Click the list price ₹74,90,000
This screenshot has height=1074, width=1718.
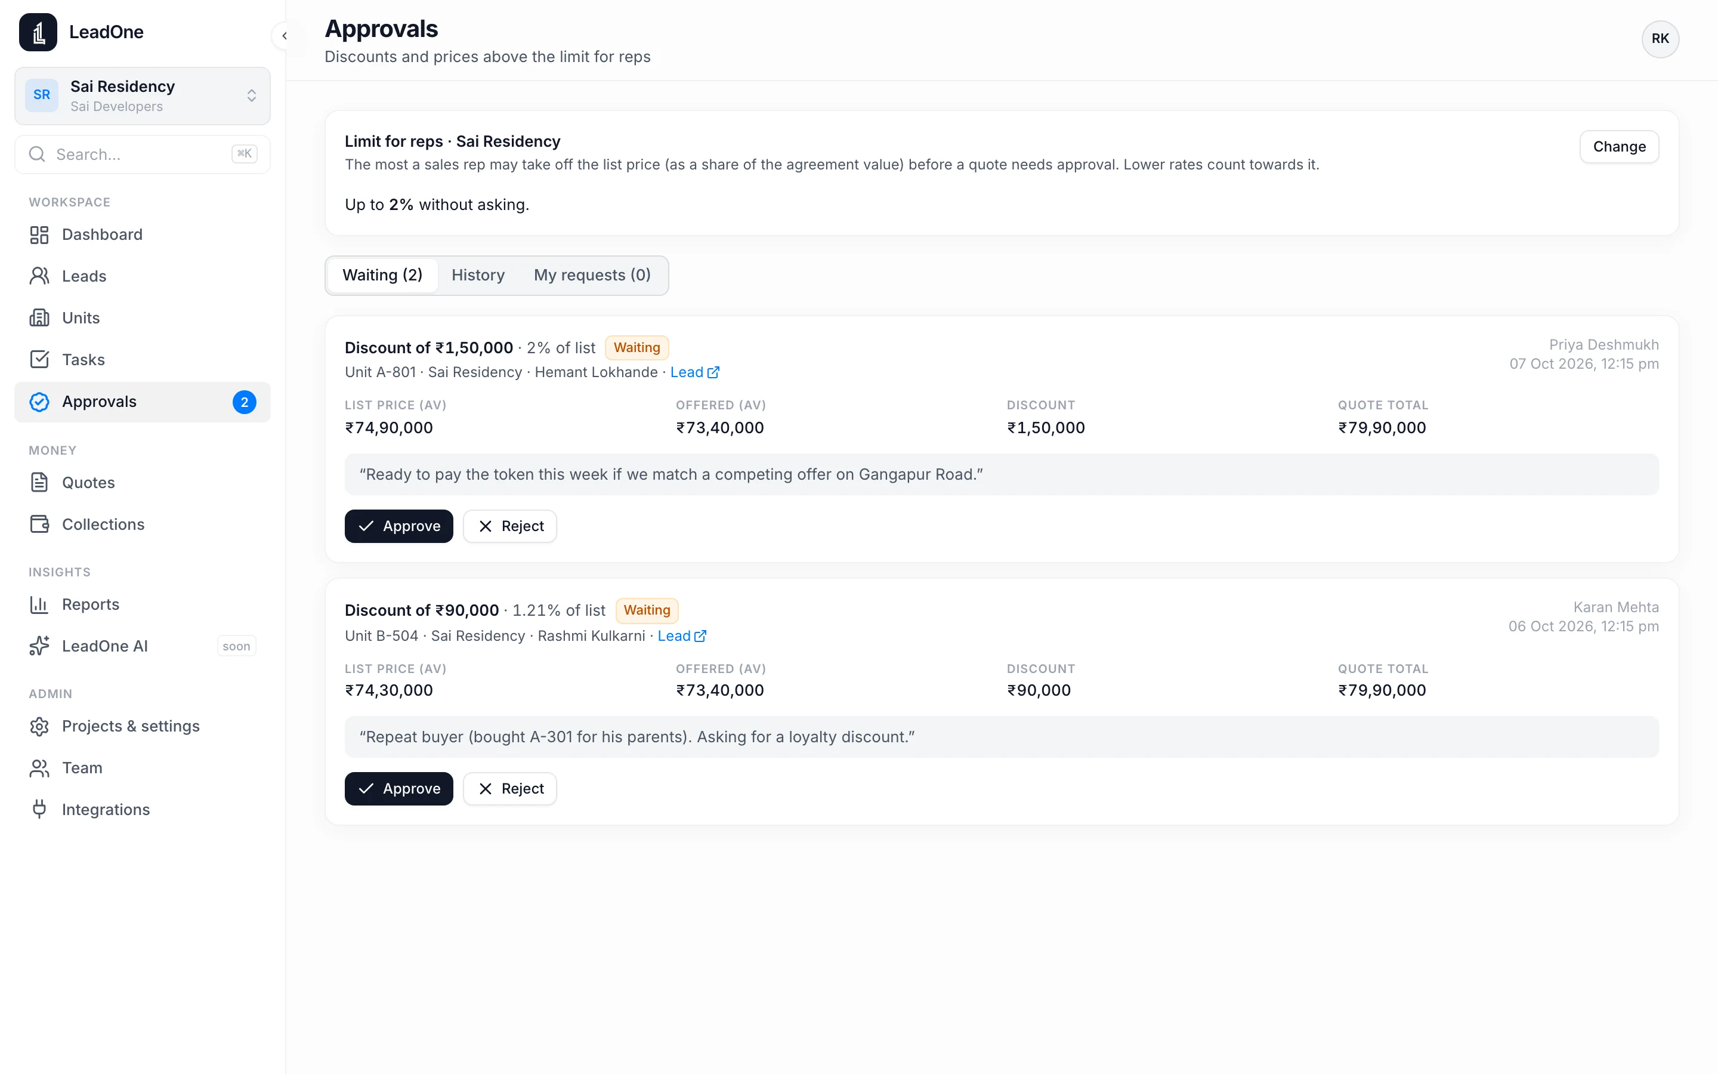pyautogui.click(x=389, y=428)
